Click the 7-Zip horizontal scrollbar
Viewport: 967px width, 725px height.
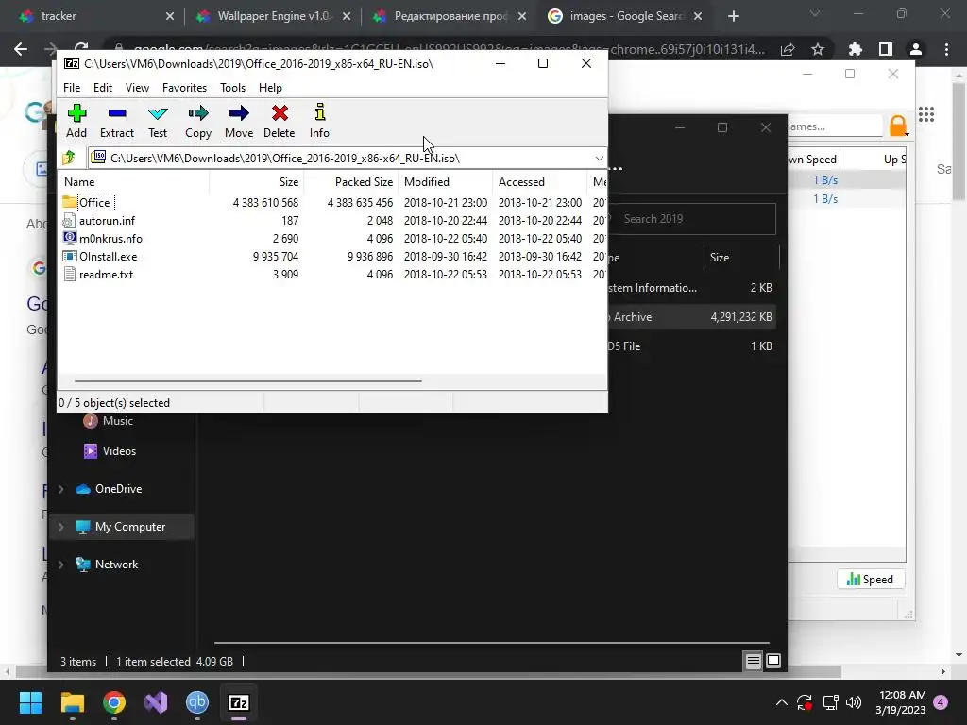pos(248,381)
